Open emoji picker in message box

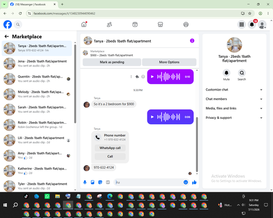tap(186, 182)
